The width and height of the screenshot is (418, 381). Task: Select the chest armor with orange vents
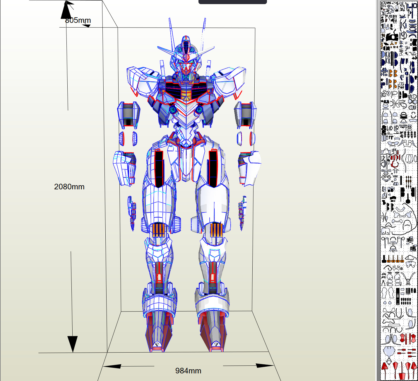(x=186, y=91)
